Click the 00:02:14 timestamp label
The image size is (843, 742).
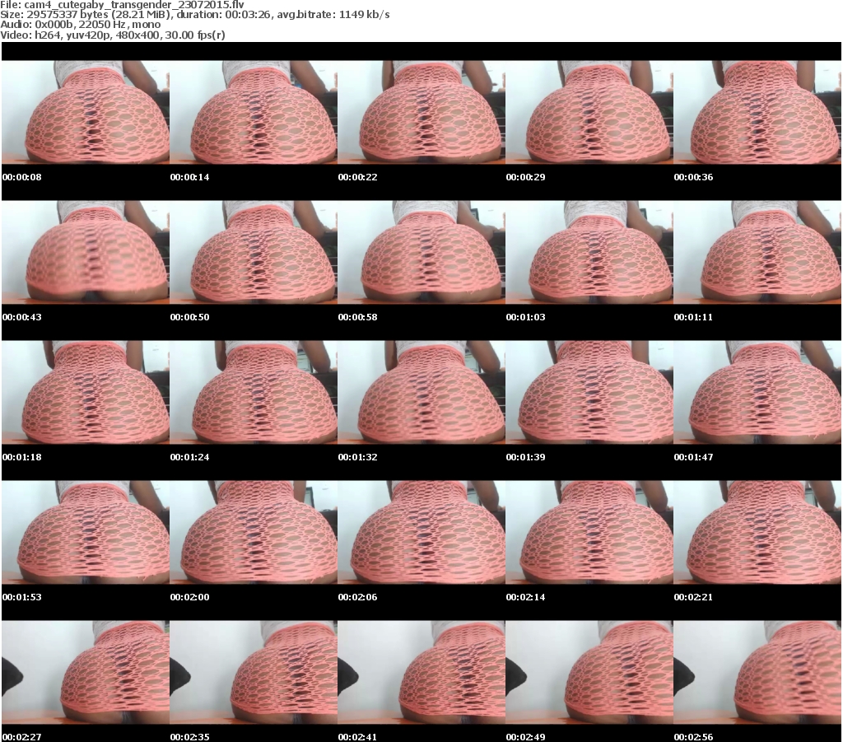click(526, 597)
